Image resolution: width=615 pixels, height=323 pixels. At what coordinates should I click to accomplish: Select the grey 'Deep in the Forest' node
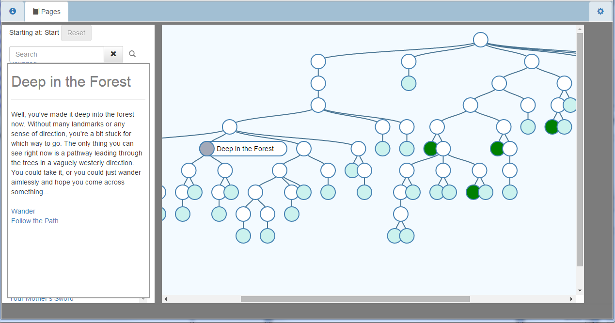(x=206, y=149)
